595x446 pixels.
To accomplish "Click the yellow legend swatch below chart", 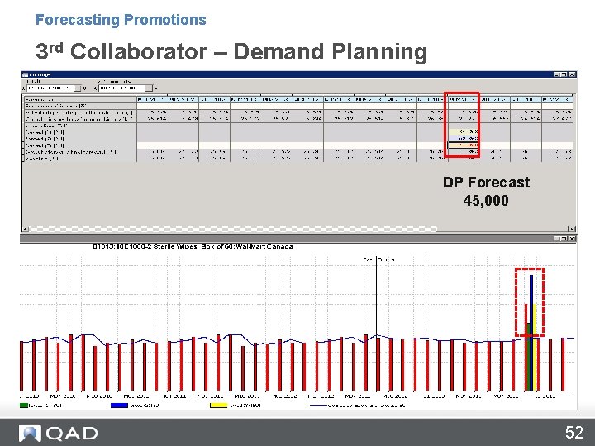I will click(218, 406).
